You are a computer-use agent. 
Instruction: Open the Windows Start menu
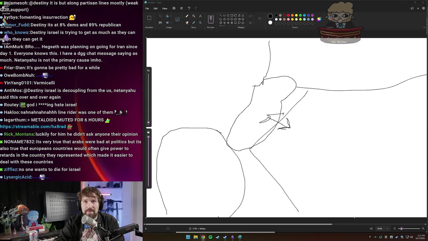188,237
